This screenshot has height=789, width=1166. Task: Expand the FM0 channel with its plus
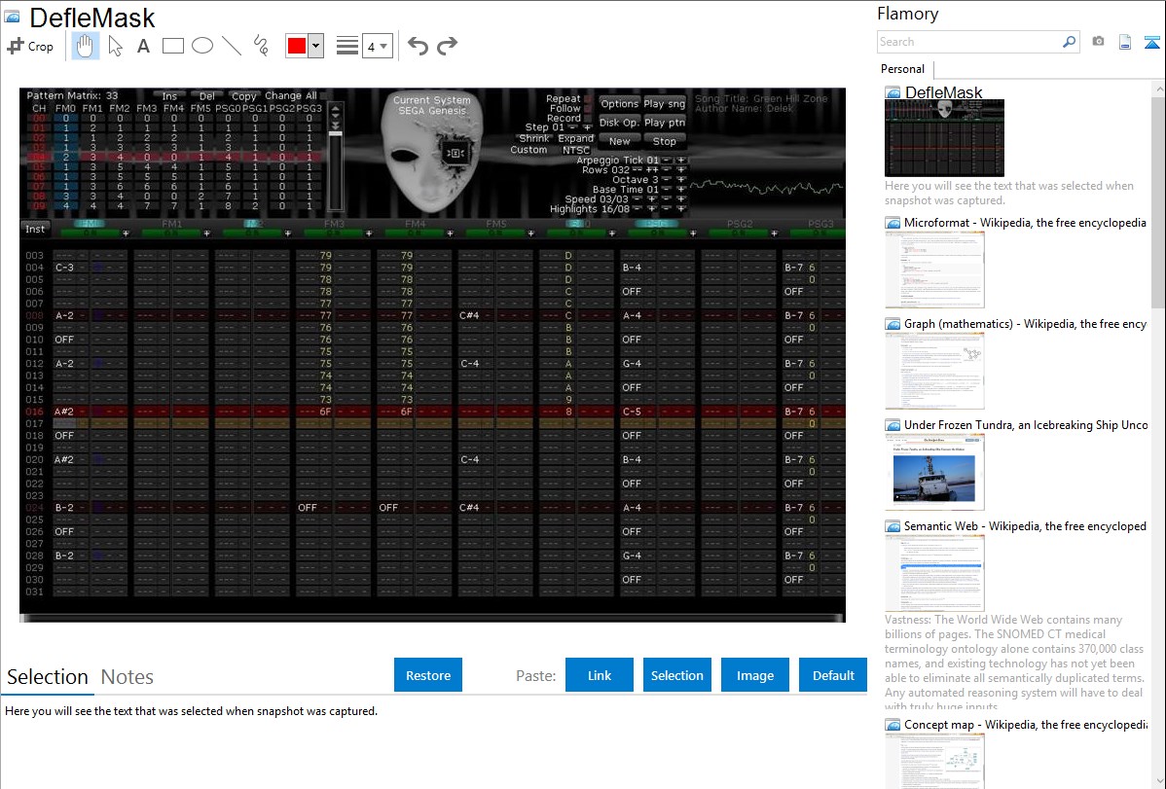pyautogui.click(x=126, y=233)
